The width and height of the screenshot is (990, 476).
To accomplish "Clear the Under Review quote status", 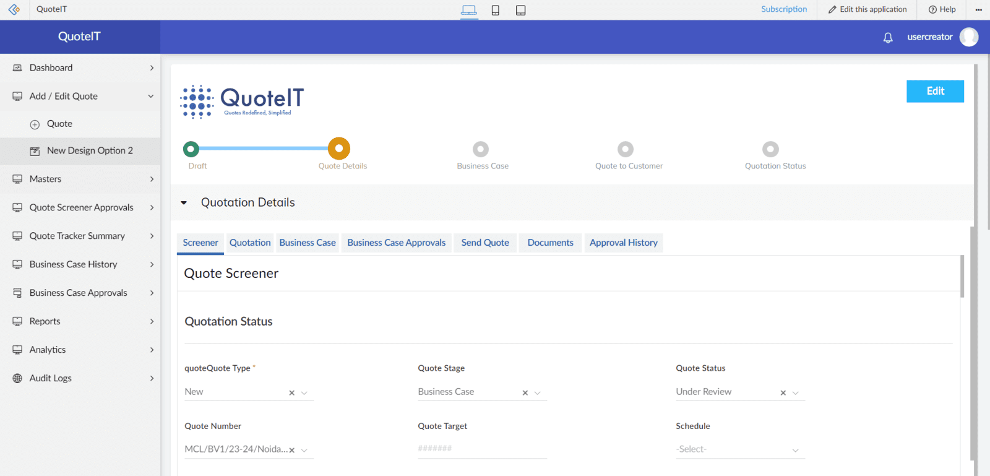I will (783, 393).
